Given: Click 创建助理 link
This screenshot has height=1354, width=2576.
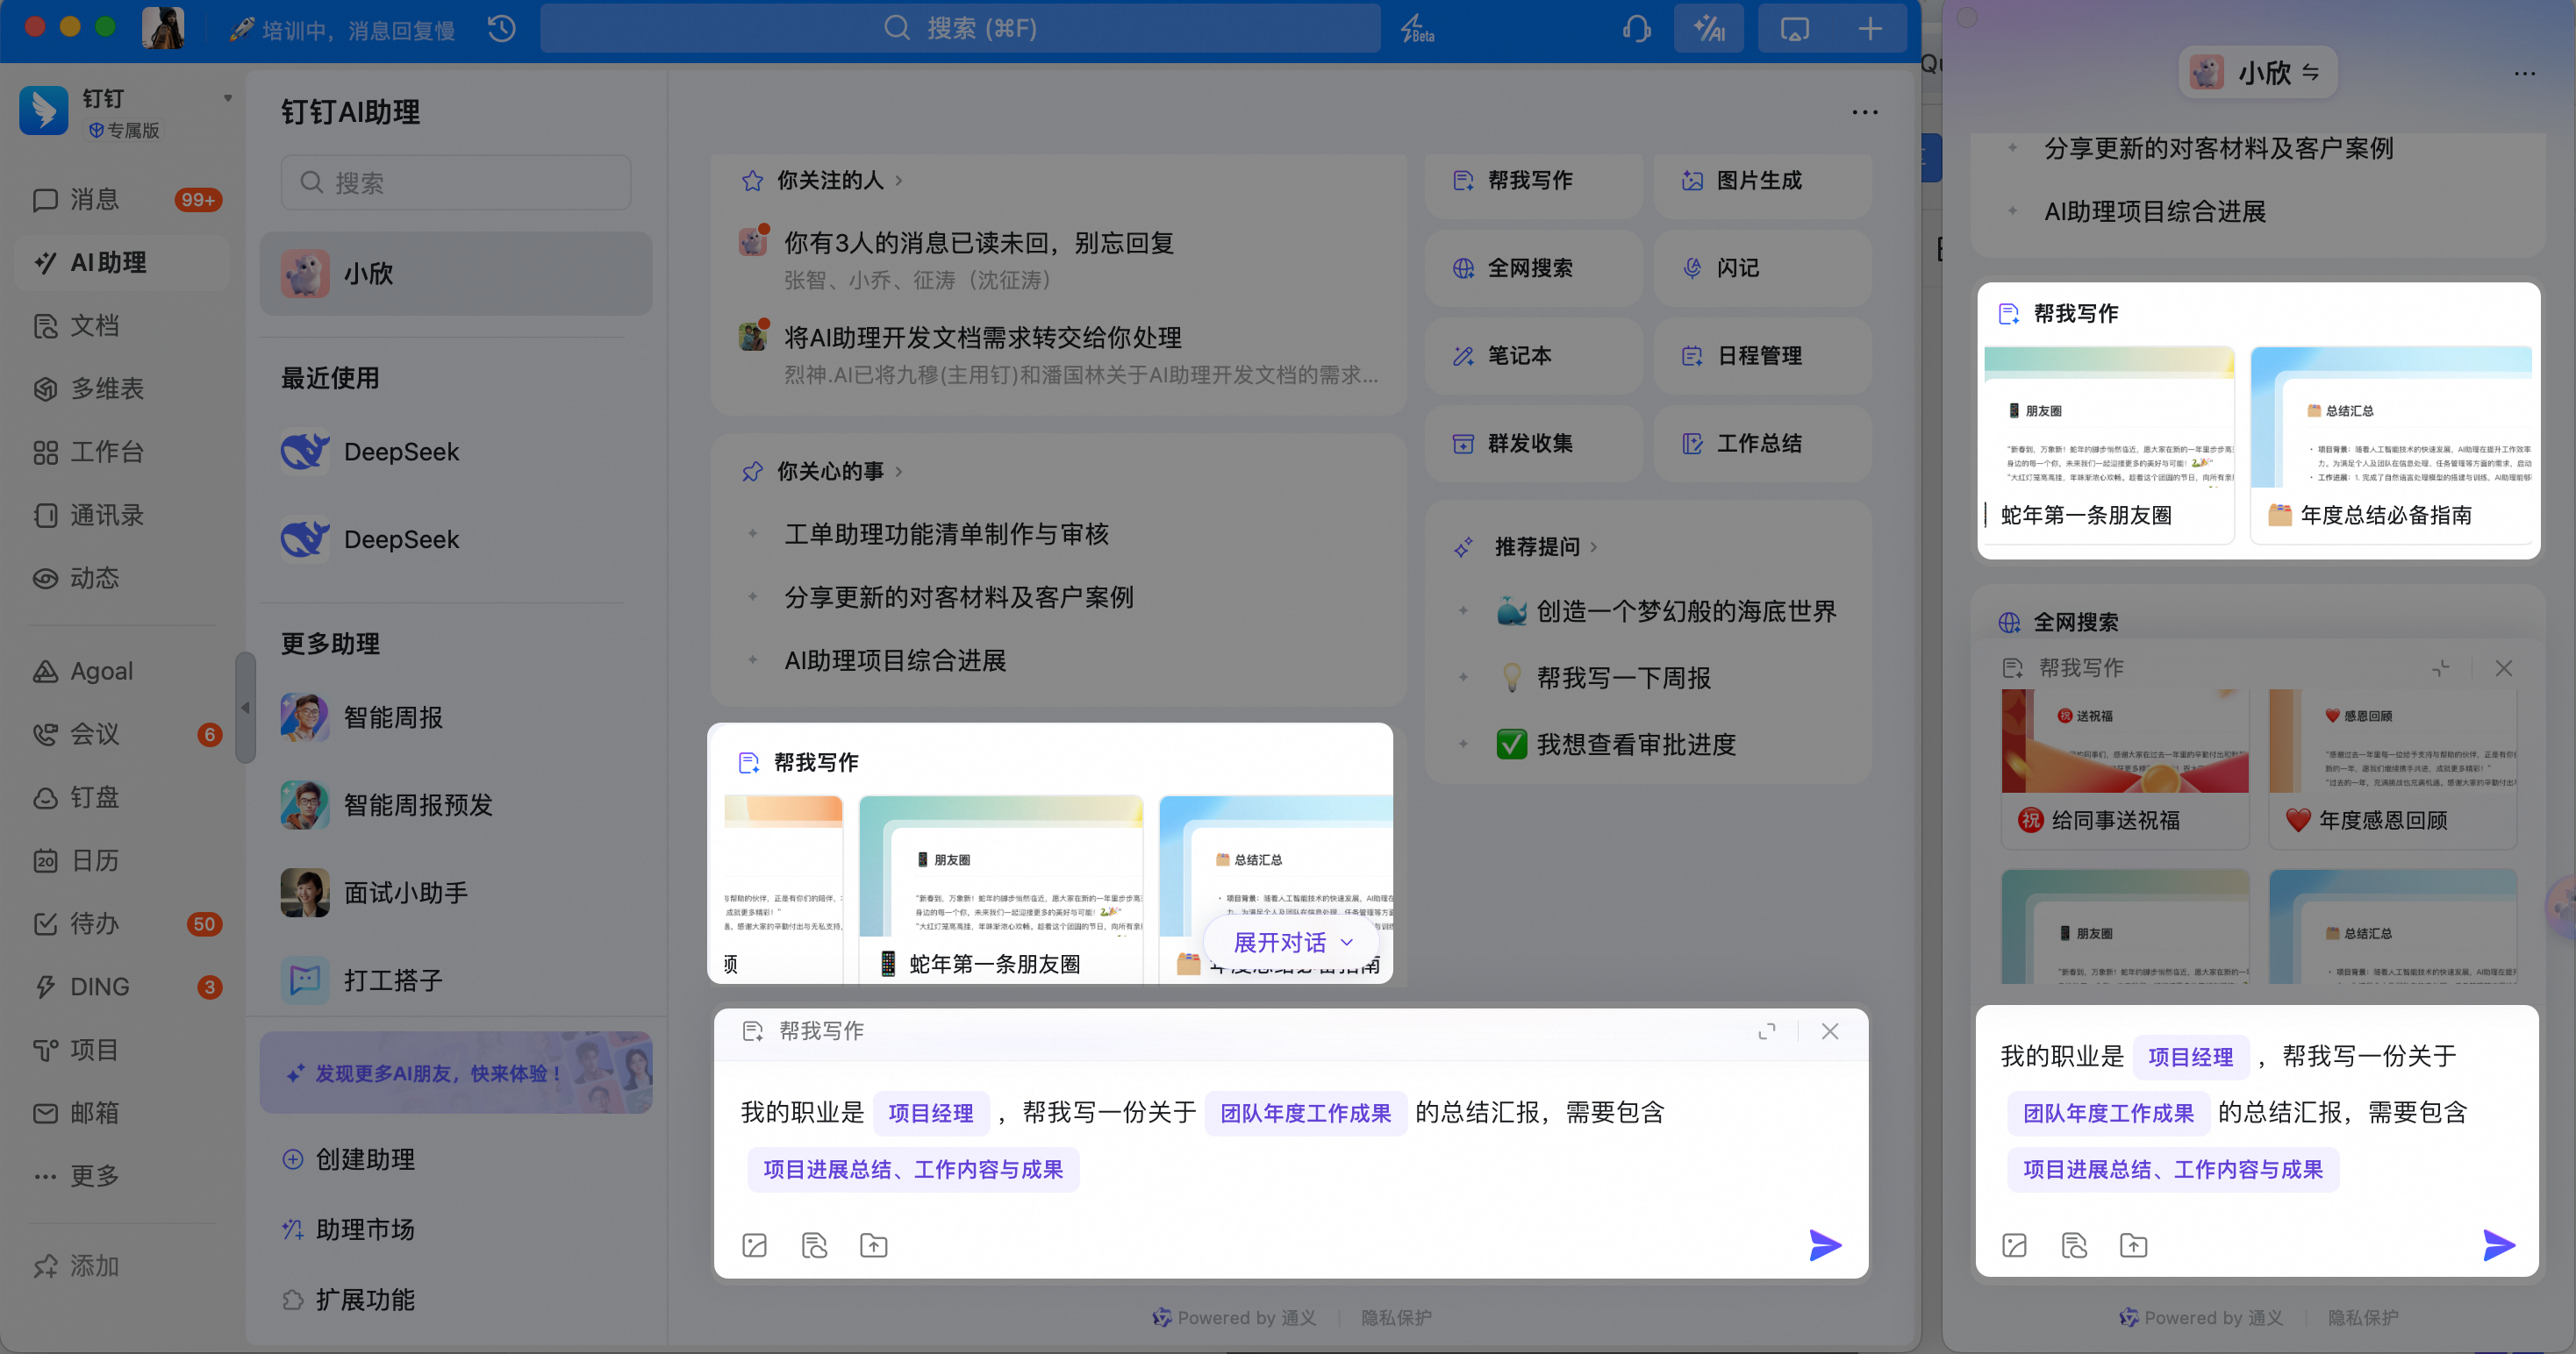Looking at the screenshot, I should click(x=349, y=1159).
